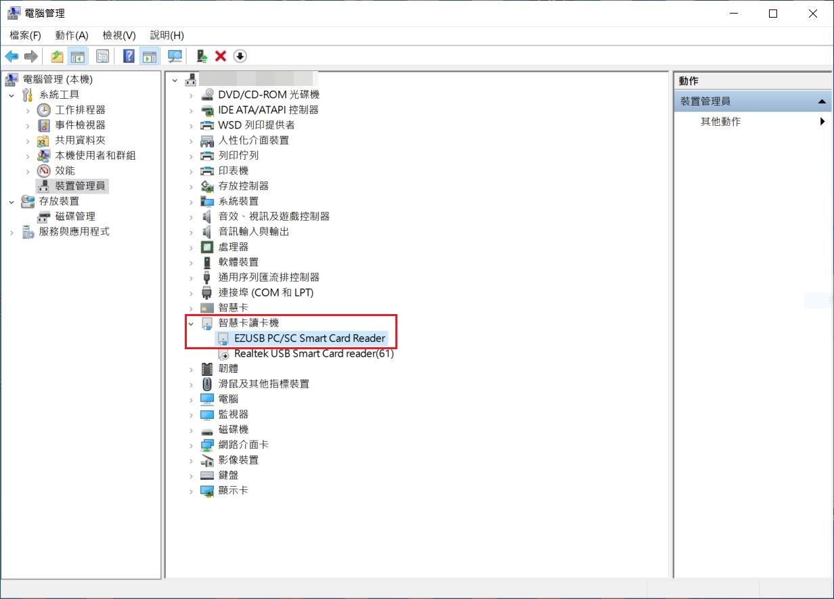Select 音訊輸入與輸出 category
834x599 pixels.
(253, 231)
